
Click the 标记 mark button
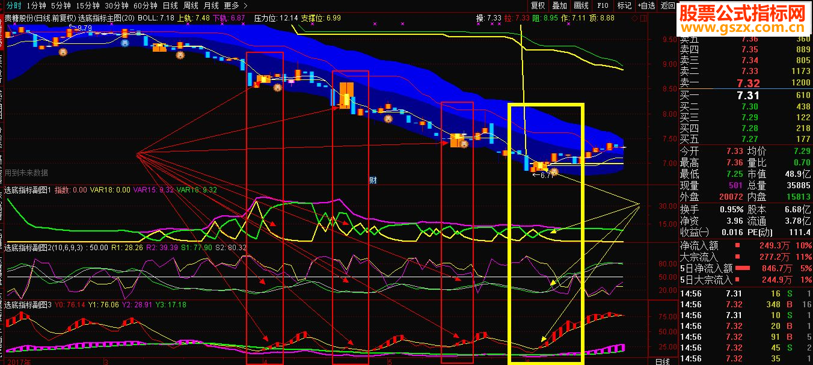[624, 5]
